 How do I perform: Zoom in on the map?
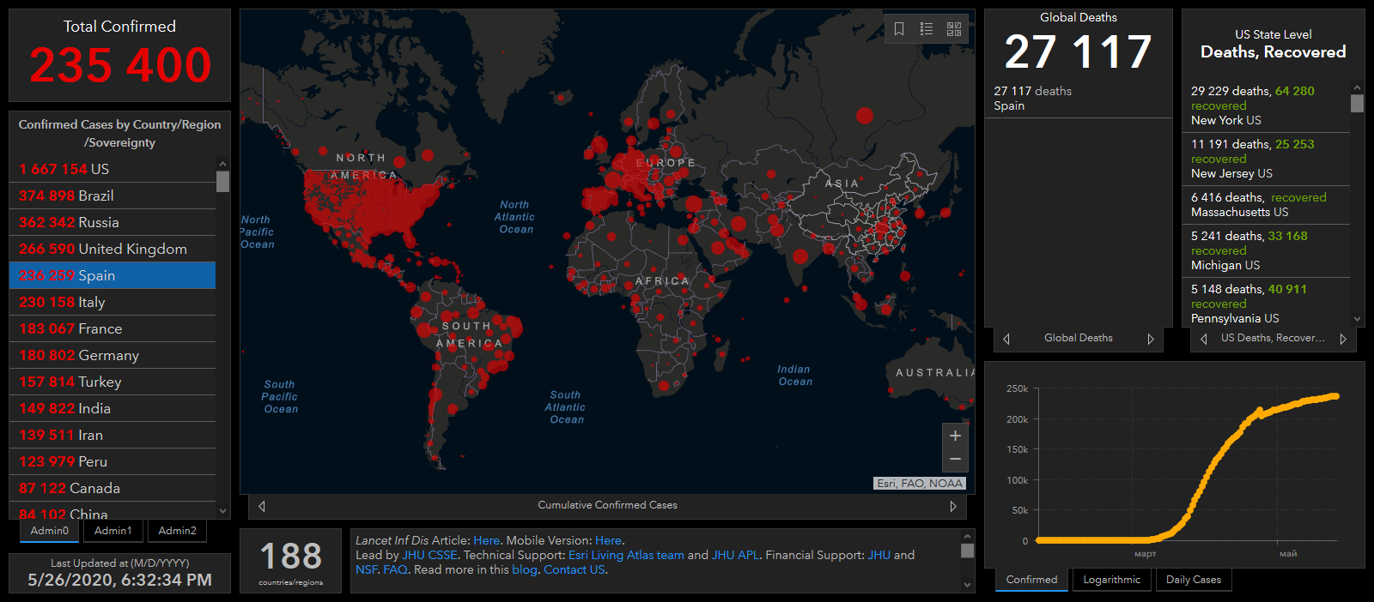955,436
